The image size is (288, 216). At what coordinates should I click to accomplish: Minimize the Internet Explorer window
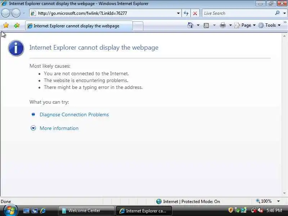260,3
